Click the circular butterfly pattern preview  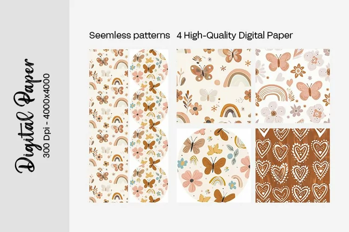pos(214,165)
